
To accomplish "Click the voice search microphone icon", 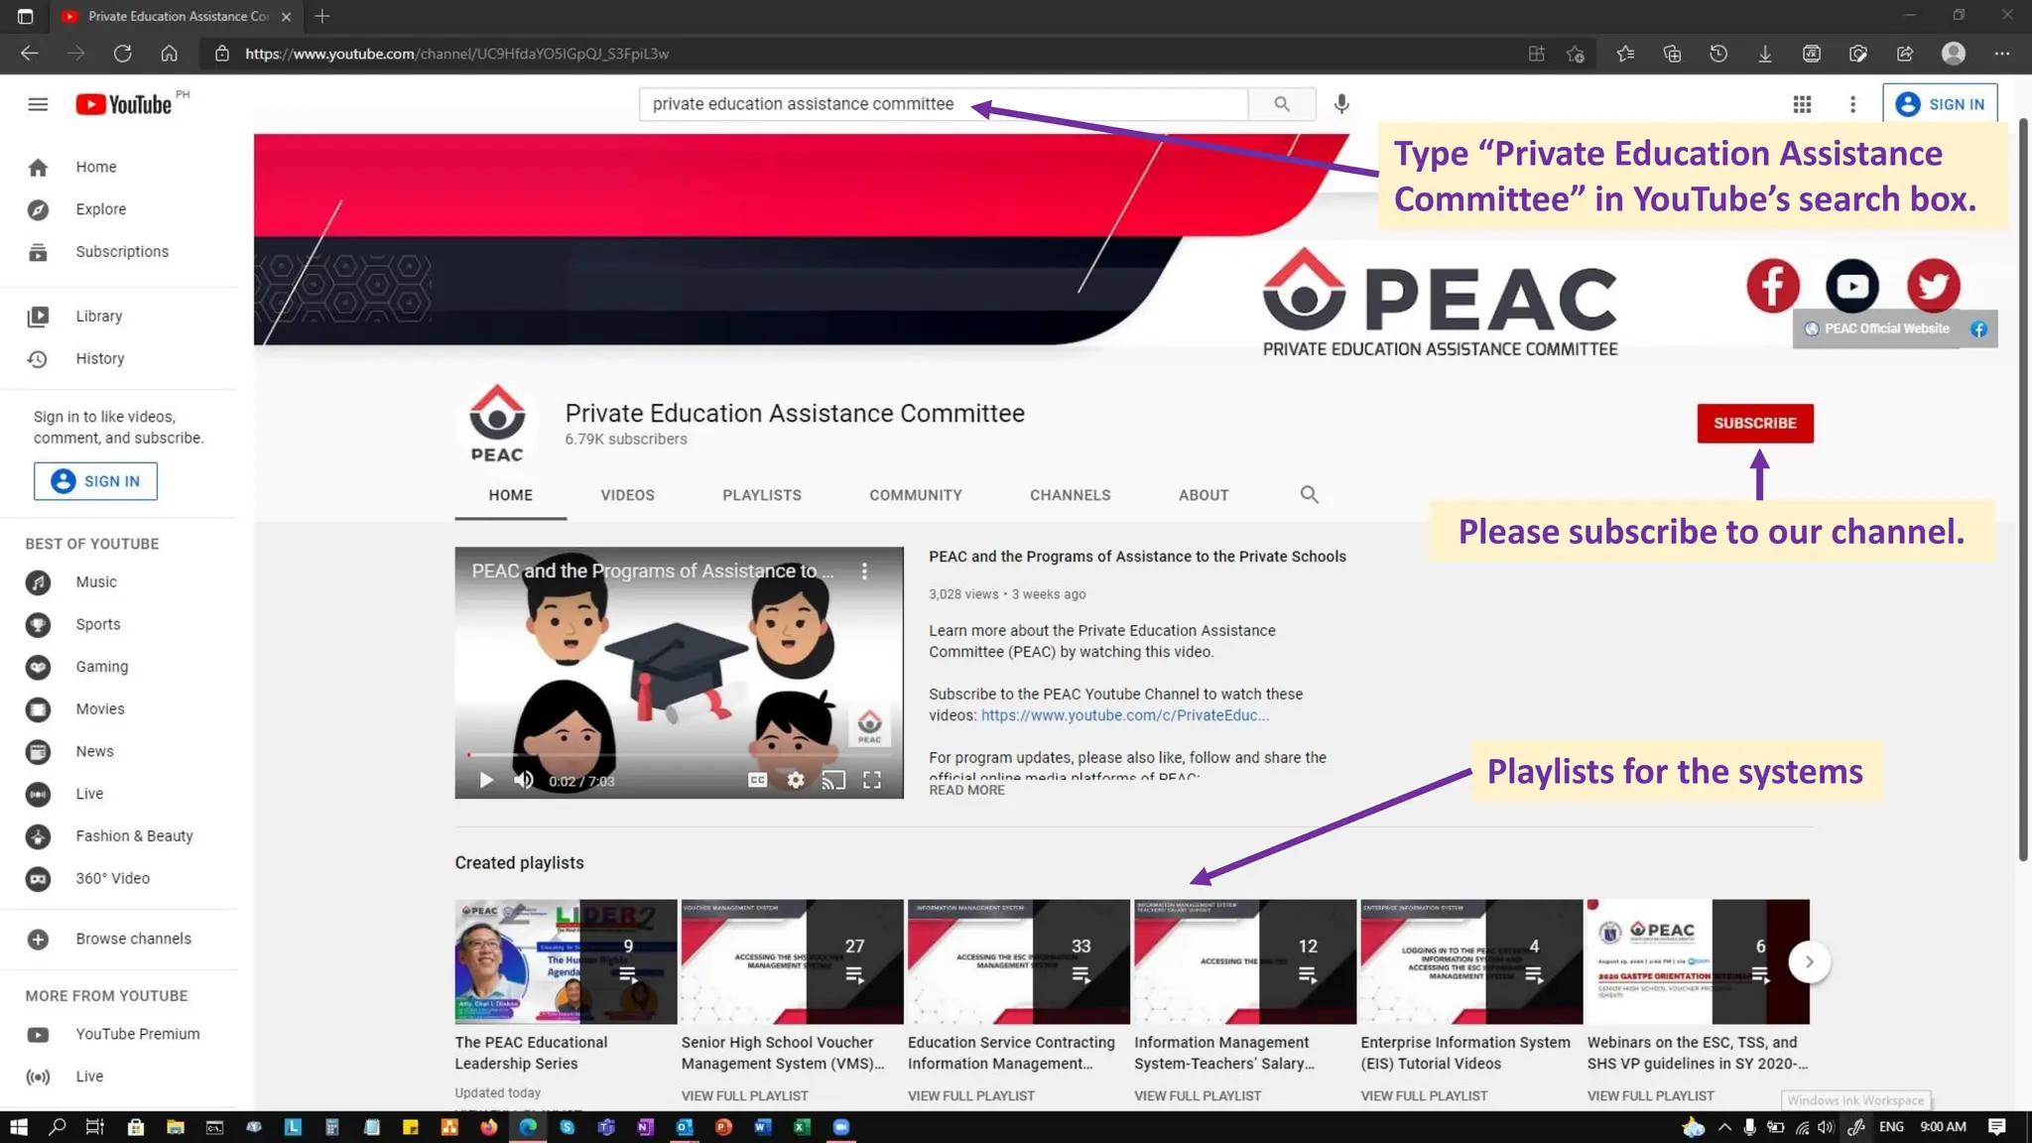I will (1341, 104).
